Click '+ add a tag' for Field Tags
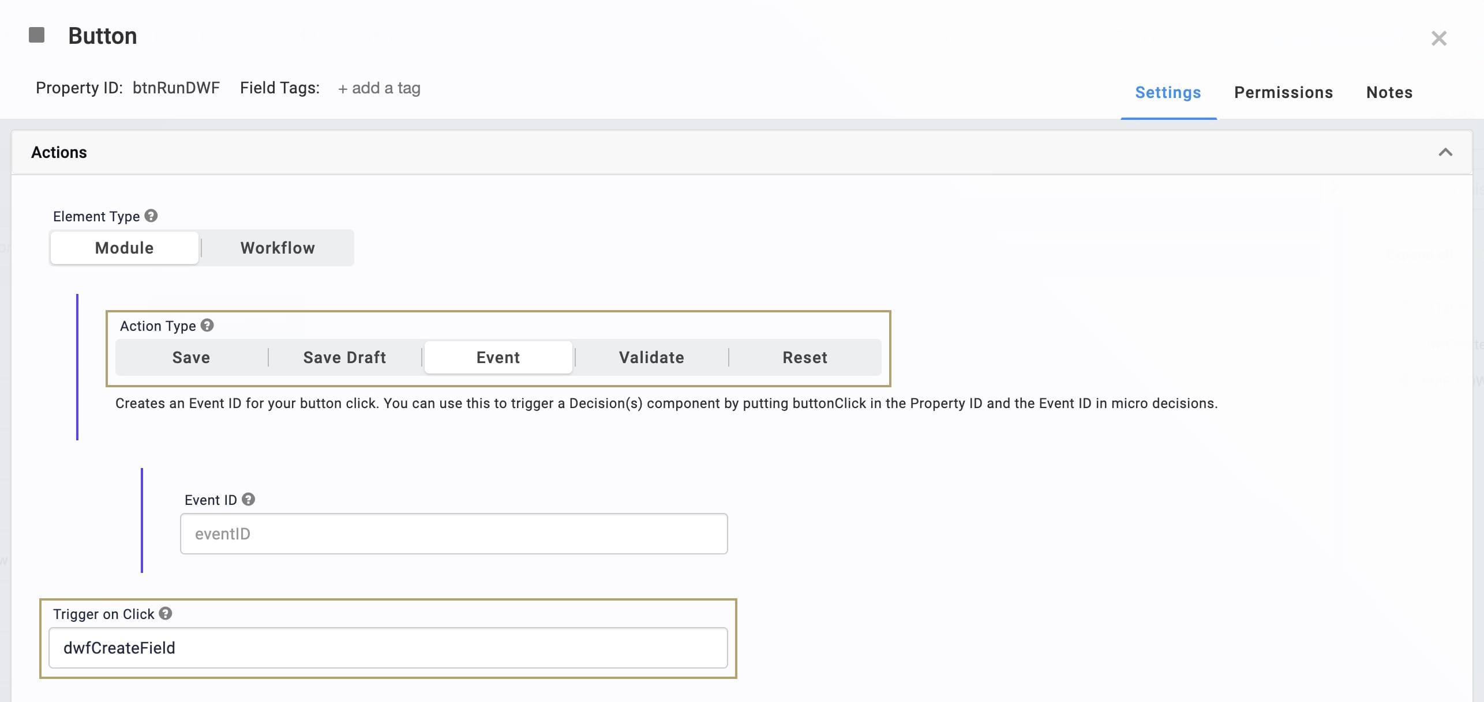This screenshot has width=1484, height=702. 379,88
